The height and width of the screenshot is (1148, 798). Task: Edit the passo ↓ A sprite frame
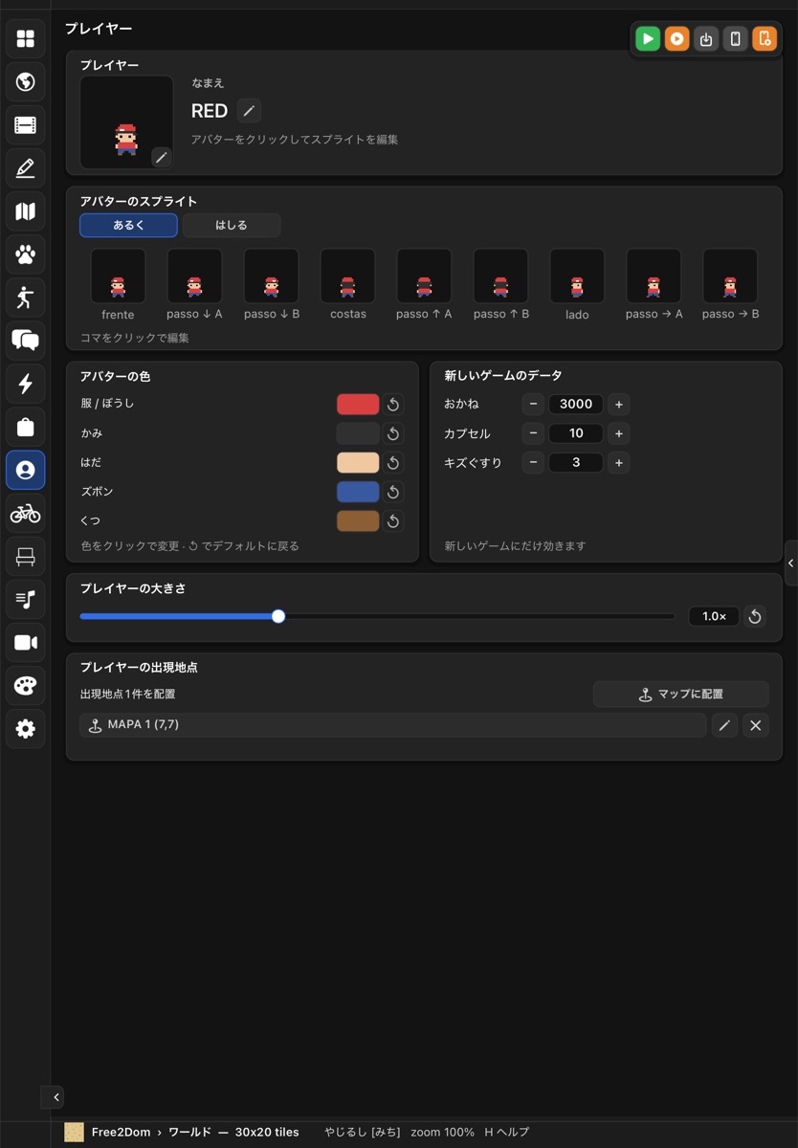point(195,276)
